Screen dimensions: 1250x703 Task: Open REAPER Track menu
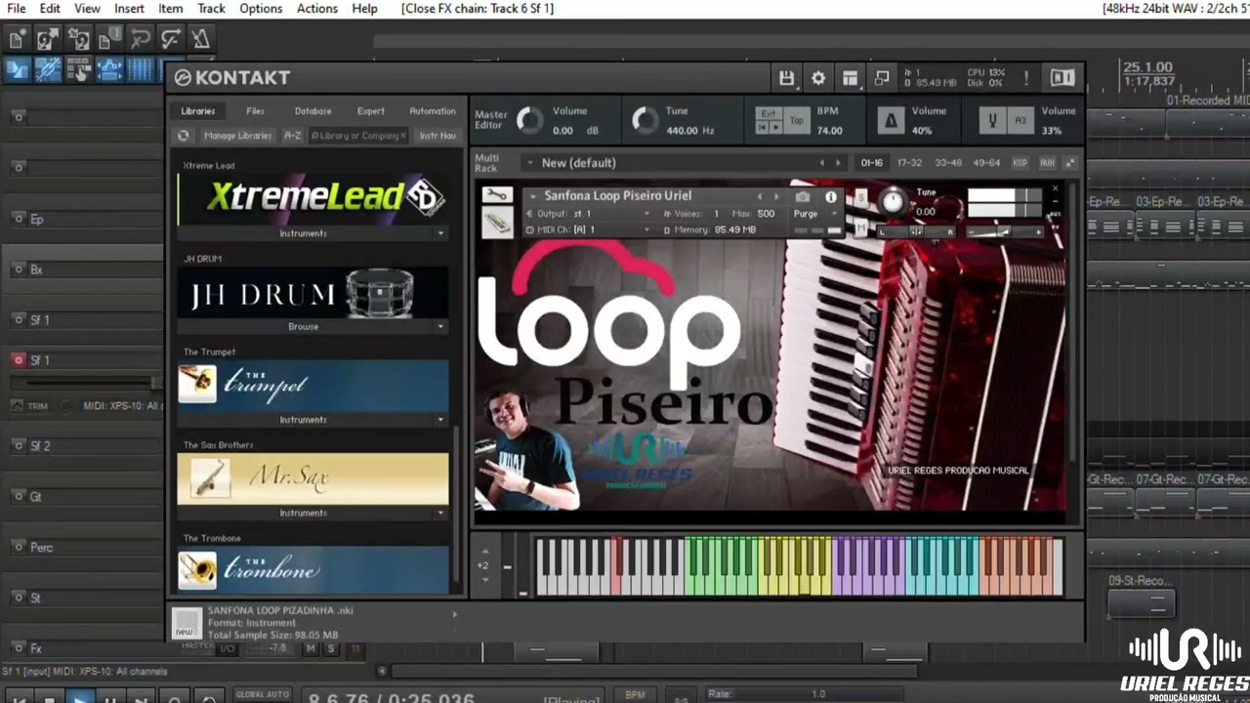(211, 8)
